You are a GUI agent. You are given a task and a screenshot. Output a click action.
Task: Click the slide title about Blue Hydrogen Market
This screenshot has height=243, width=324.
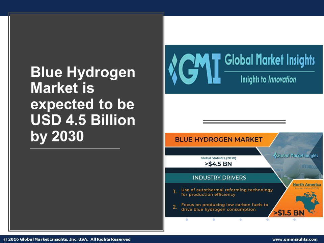click(83, 105)
